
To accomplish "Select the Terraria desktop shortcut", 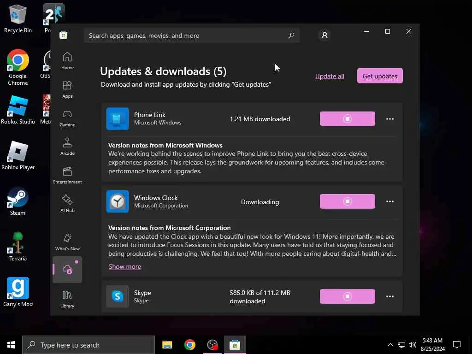I will point(18,247).
